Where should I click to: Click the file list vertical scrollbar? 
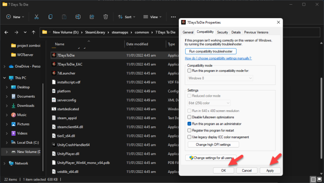click(x=321, y=118)
